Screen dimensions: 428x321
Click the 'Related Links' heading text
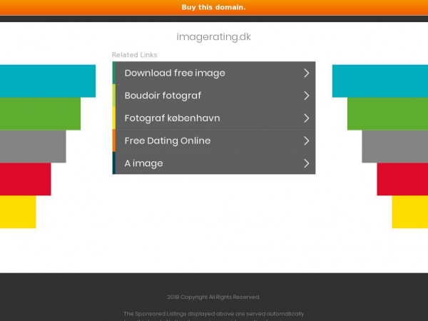(x=134, y=55)
